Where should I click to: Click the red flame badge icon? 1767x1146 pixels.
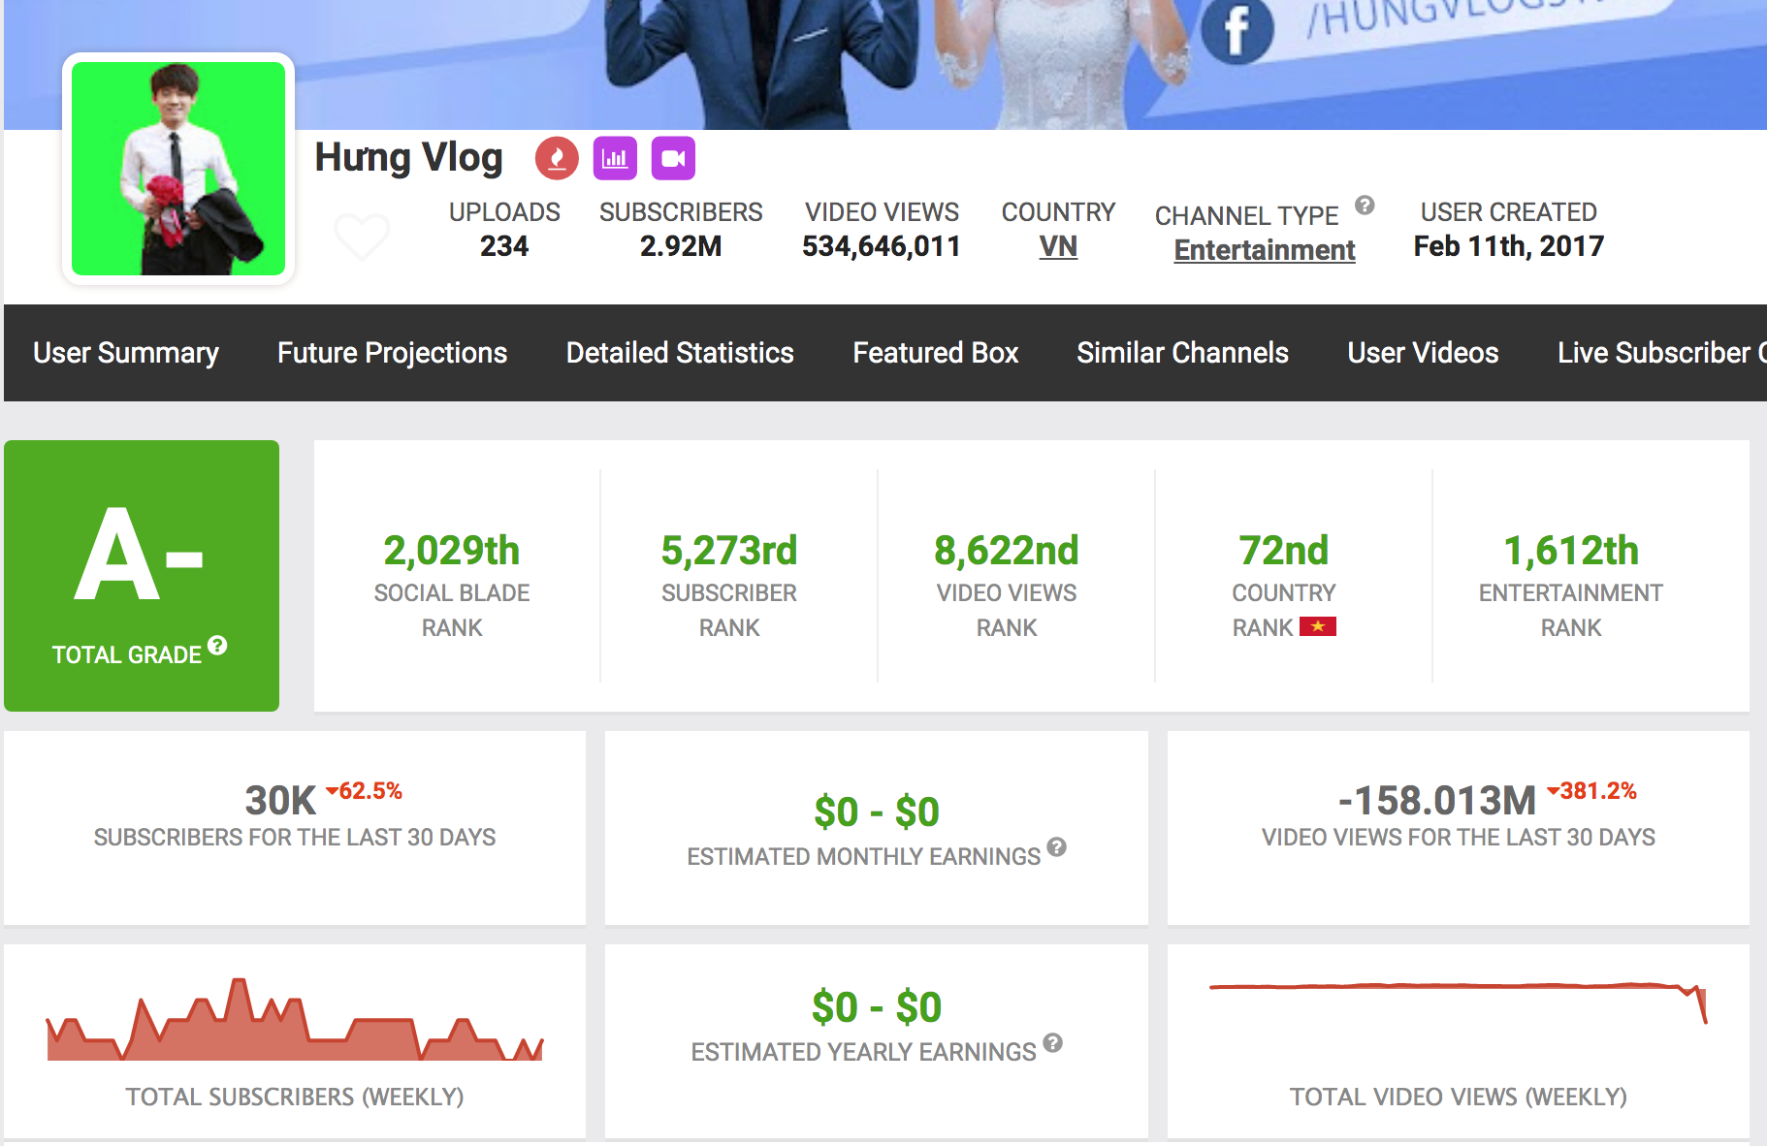pyautogui.click(x=557, y=158)
